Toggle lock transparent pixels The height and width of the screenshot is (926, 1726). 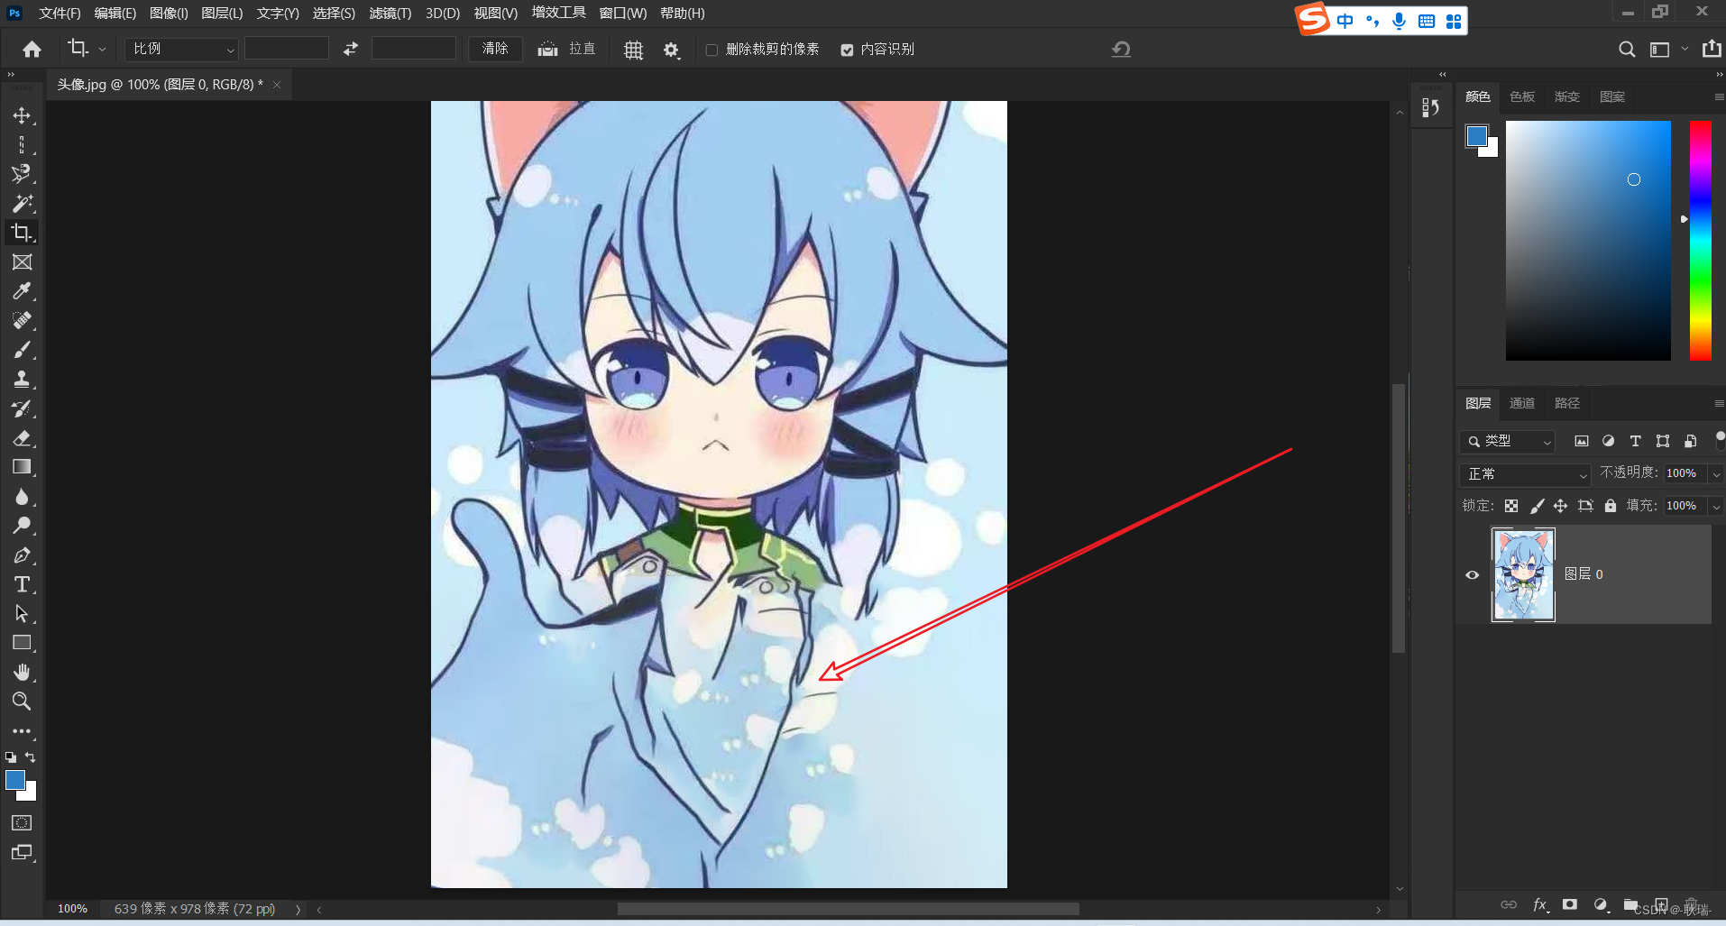[1511, 506]
